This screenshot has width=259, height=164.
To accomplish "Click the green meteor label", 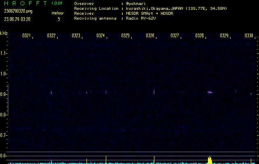I will 58,13.
